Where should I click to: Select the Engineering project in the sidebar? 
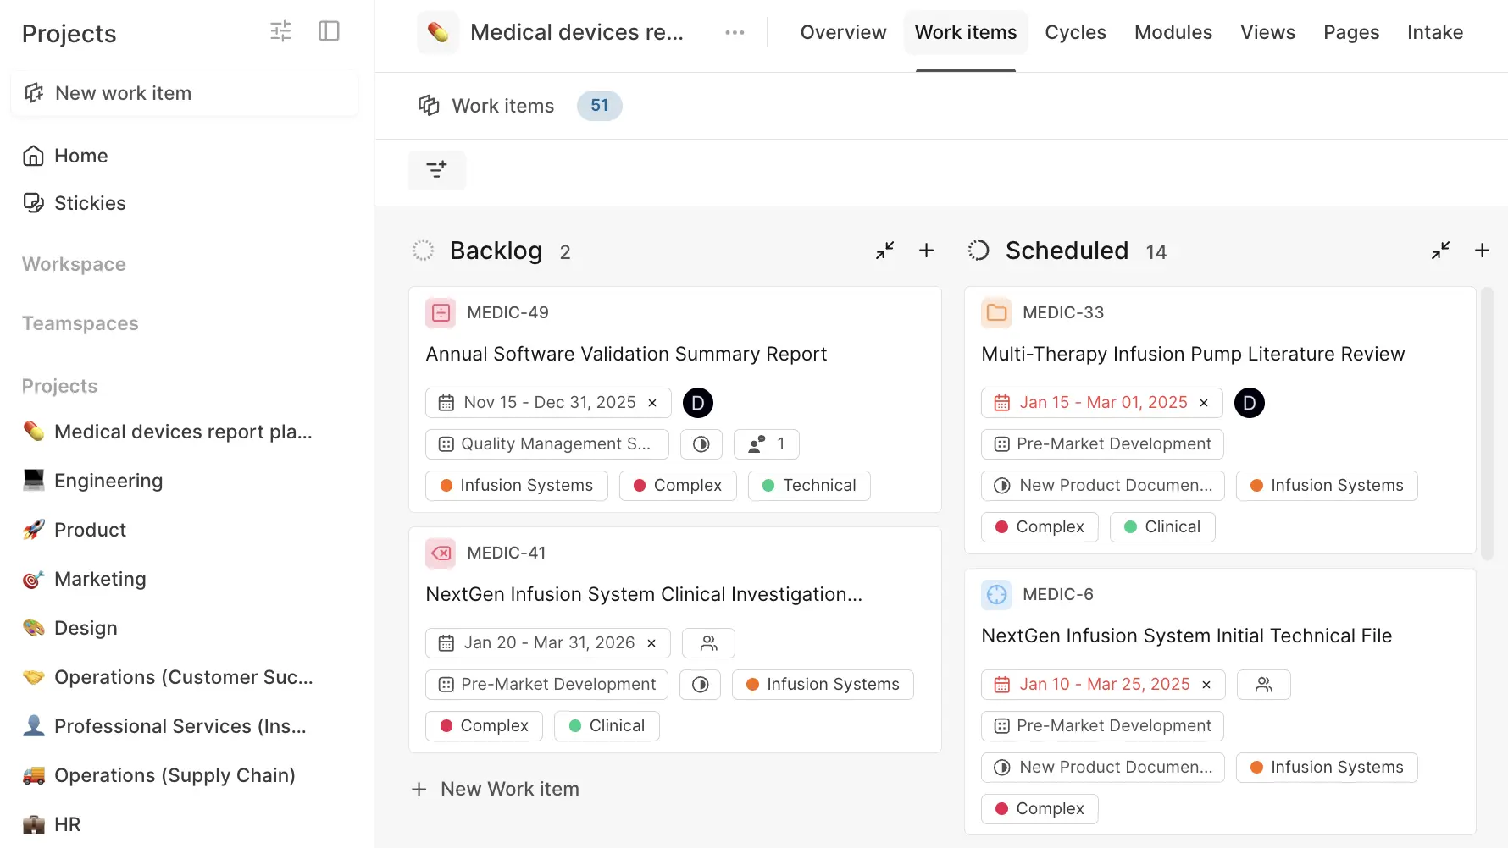[108, 481]
